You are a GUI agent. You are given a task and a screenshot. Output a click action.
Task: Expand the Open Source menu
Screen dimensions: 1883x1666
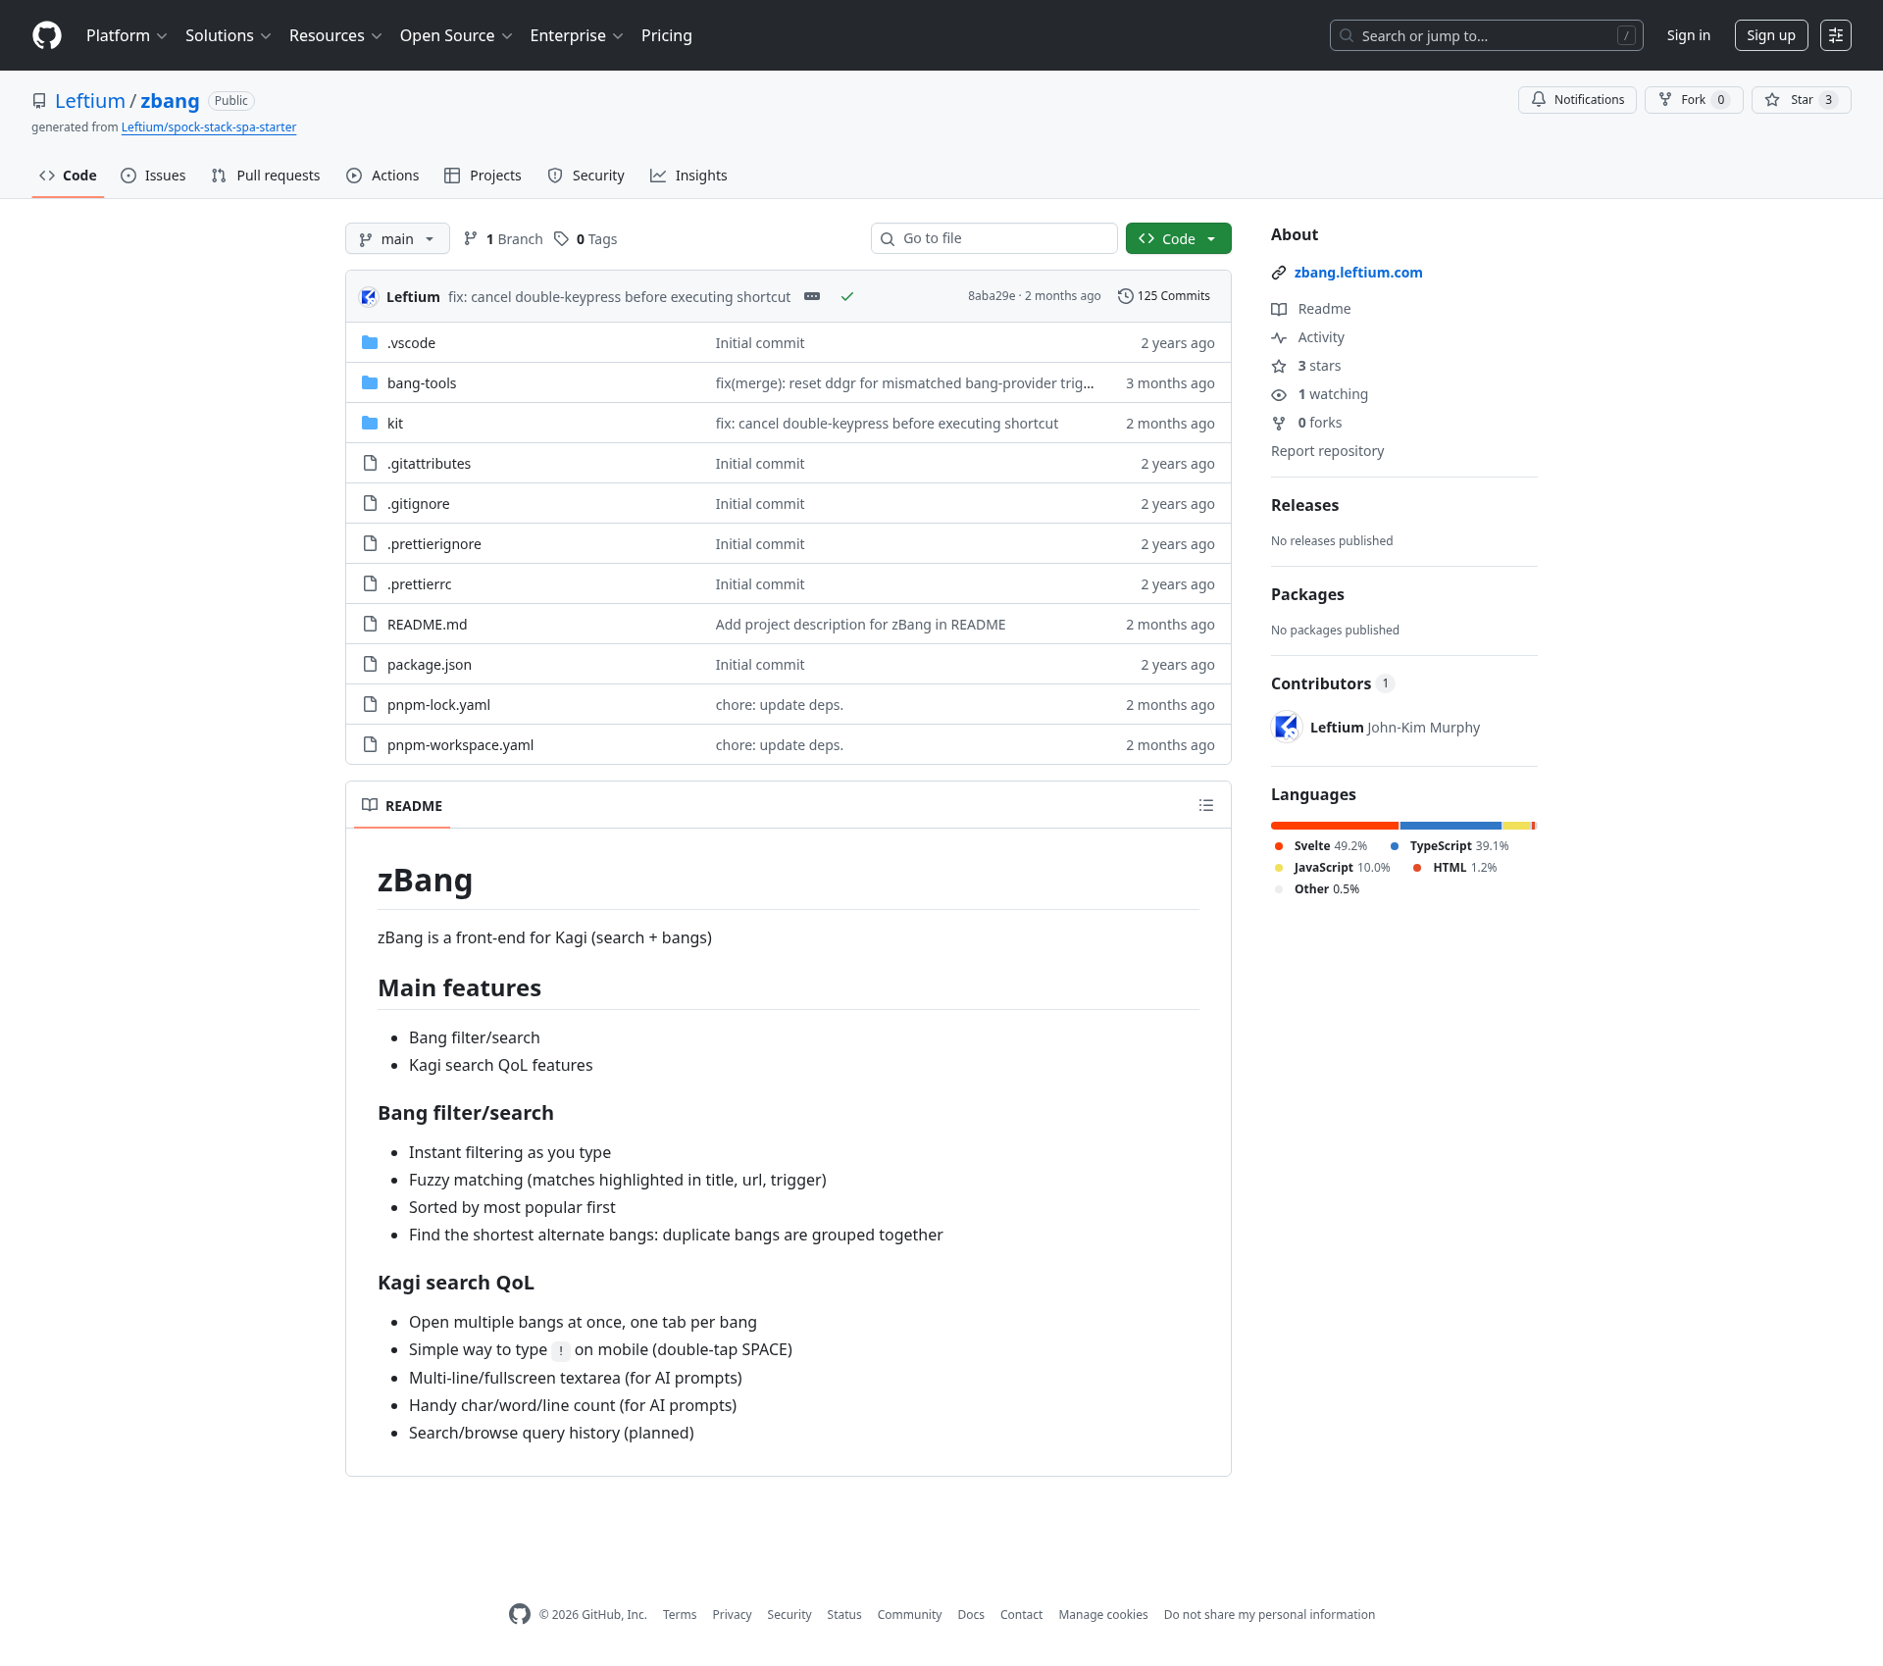pos(456,35)
